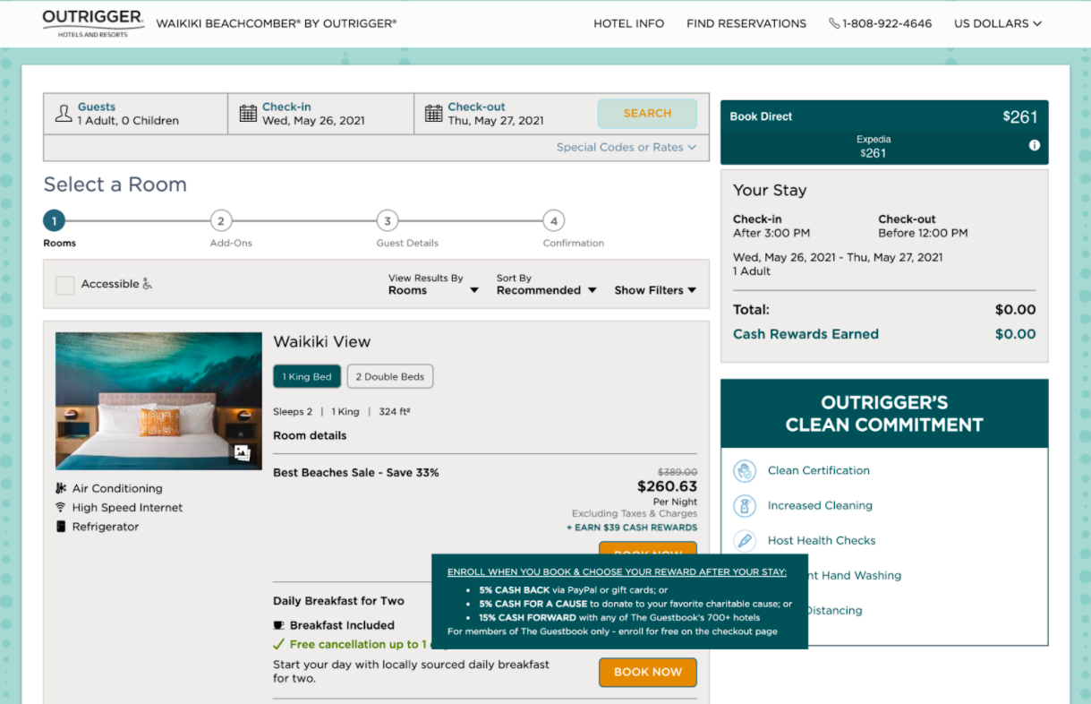Click the Outrigger Hotels and Resorts logo
This screenshot has width=1091, height=704.
tap(93, 23)
